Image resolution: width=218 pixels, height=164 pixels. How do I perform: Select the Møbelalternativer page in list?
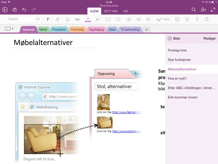point(192,69)
